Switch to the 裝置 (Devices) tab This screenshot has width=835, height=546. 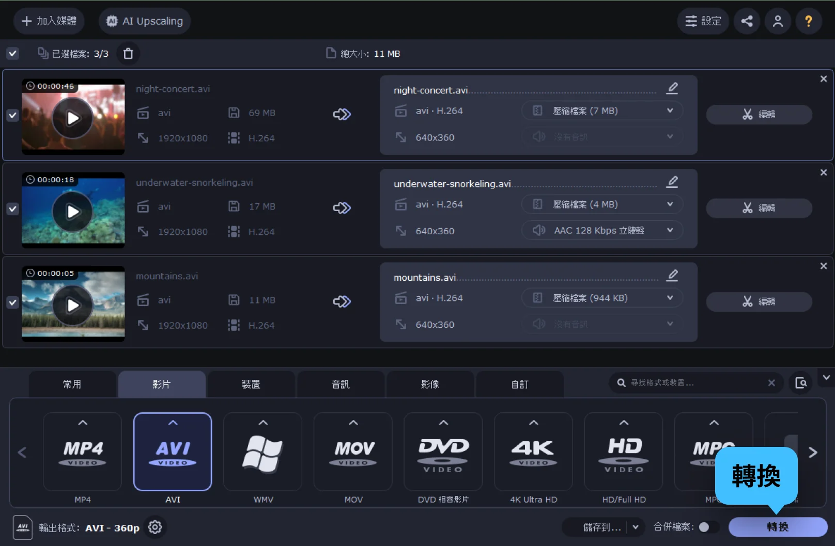click(x=251, y=384)
